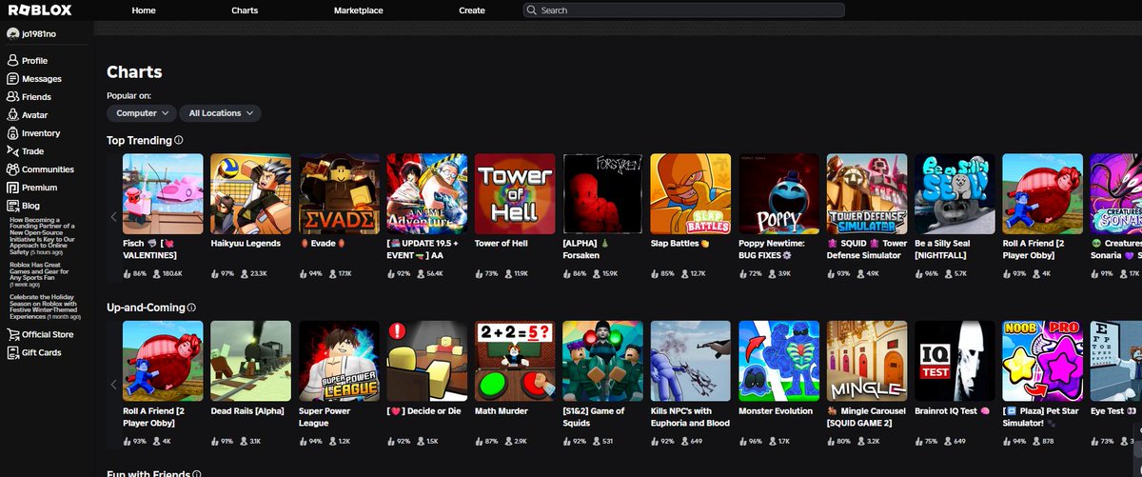The width and height of the screenshot is (1142, 477).
Task: Click the Communities sidebar icon
Action: (12, 169)
